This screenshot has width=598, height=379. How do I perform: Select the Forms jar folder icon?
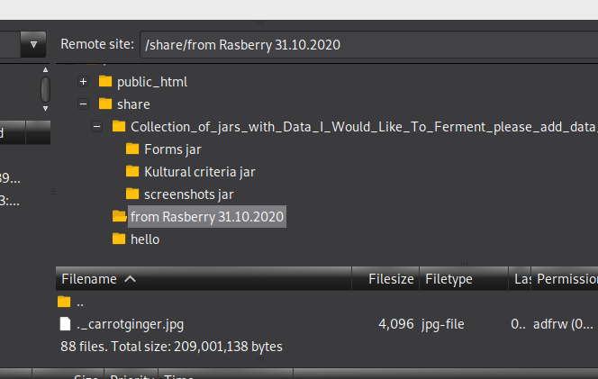(132, 149)
